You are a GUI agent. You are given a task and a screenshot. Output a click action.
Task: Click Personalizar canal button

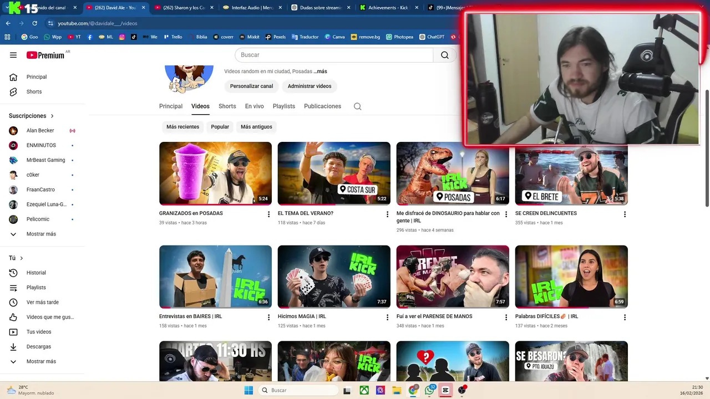(x=252, y=86)
